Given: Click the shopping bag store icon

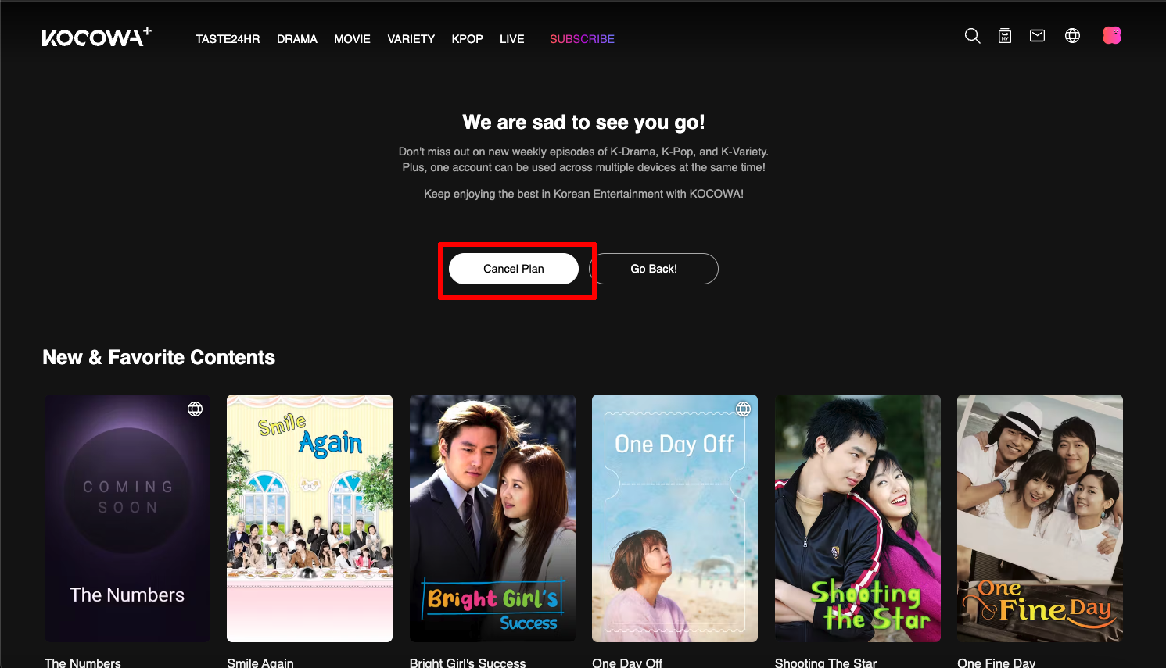Looking at the screenshot, I should [x=1005, y=36].
